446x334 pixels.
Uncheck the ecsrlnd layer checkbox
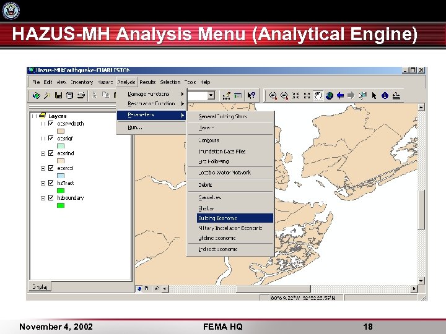[x=51, y=153]
